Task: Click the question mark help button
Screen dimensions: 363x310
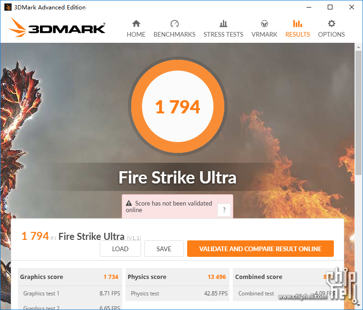Action: click(224, 210)
